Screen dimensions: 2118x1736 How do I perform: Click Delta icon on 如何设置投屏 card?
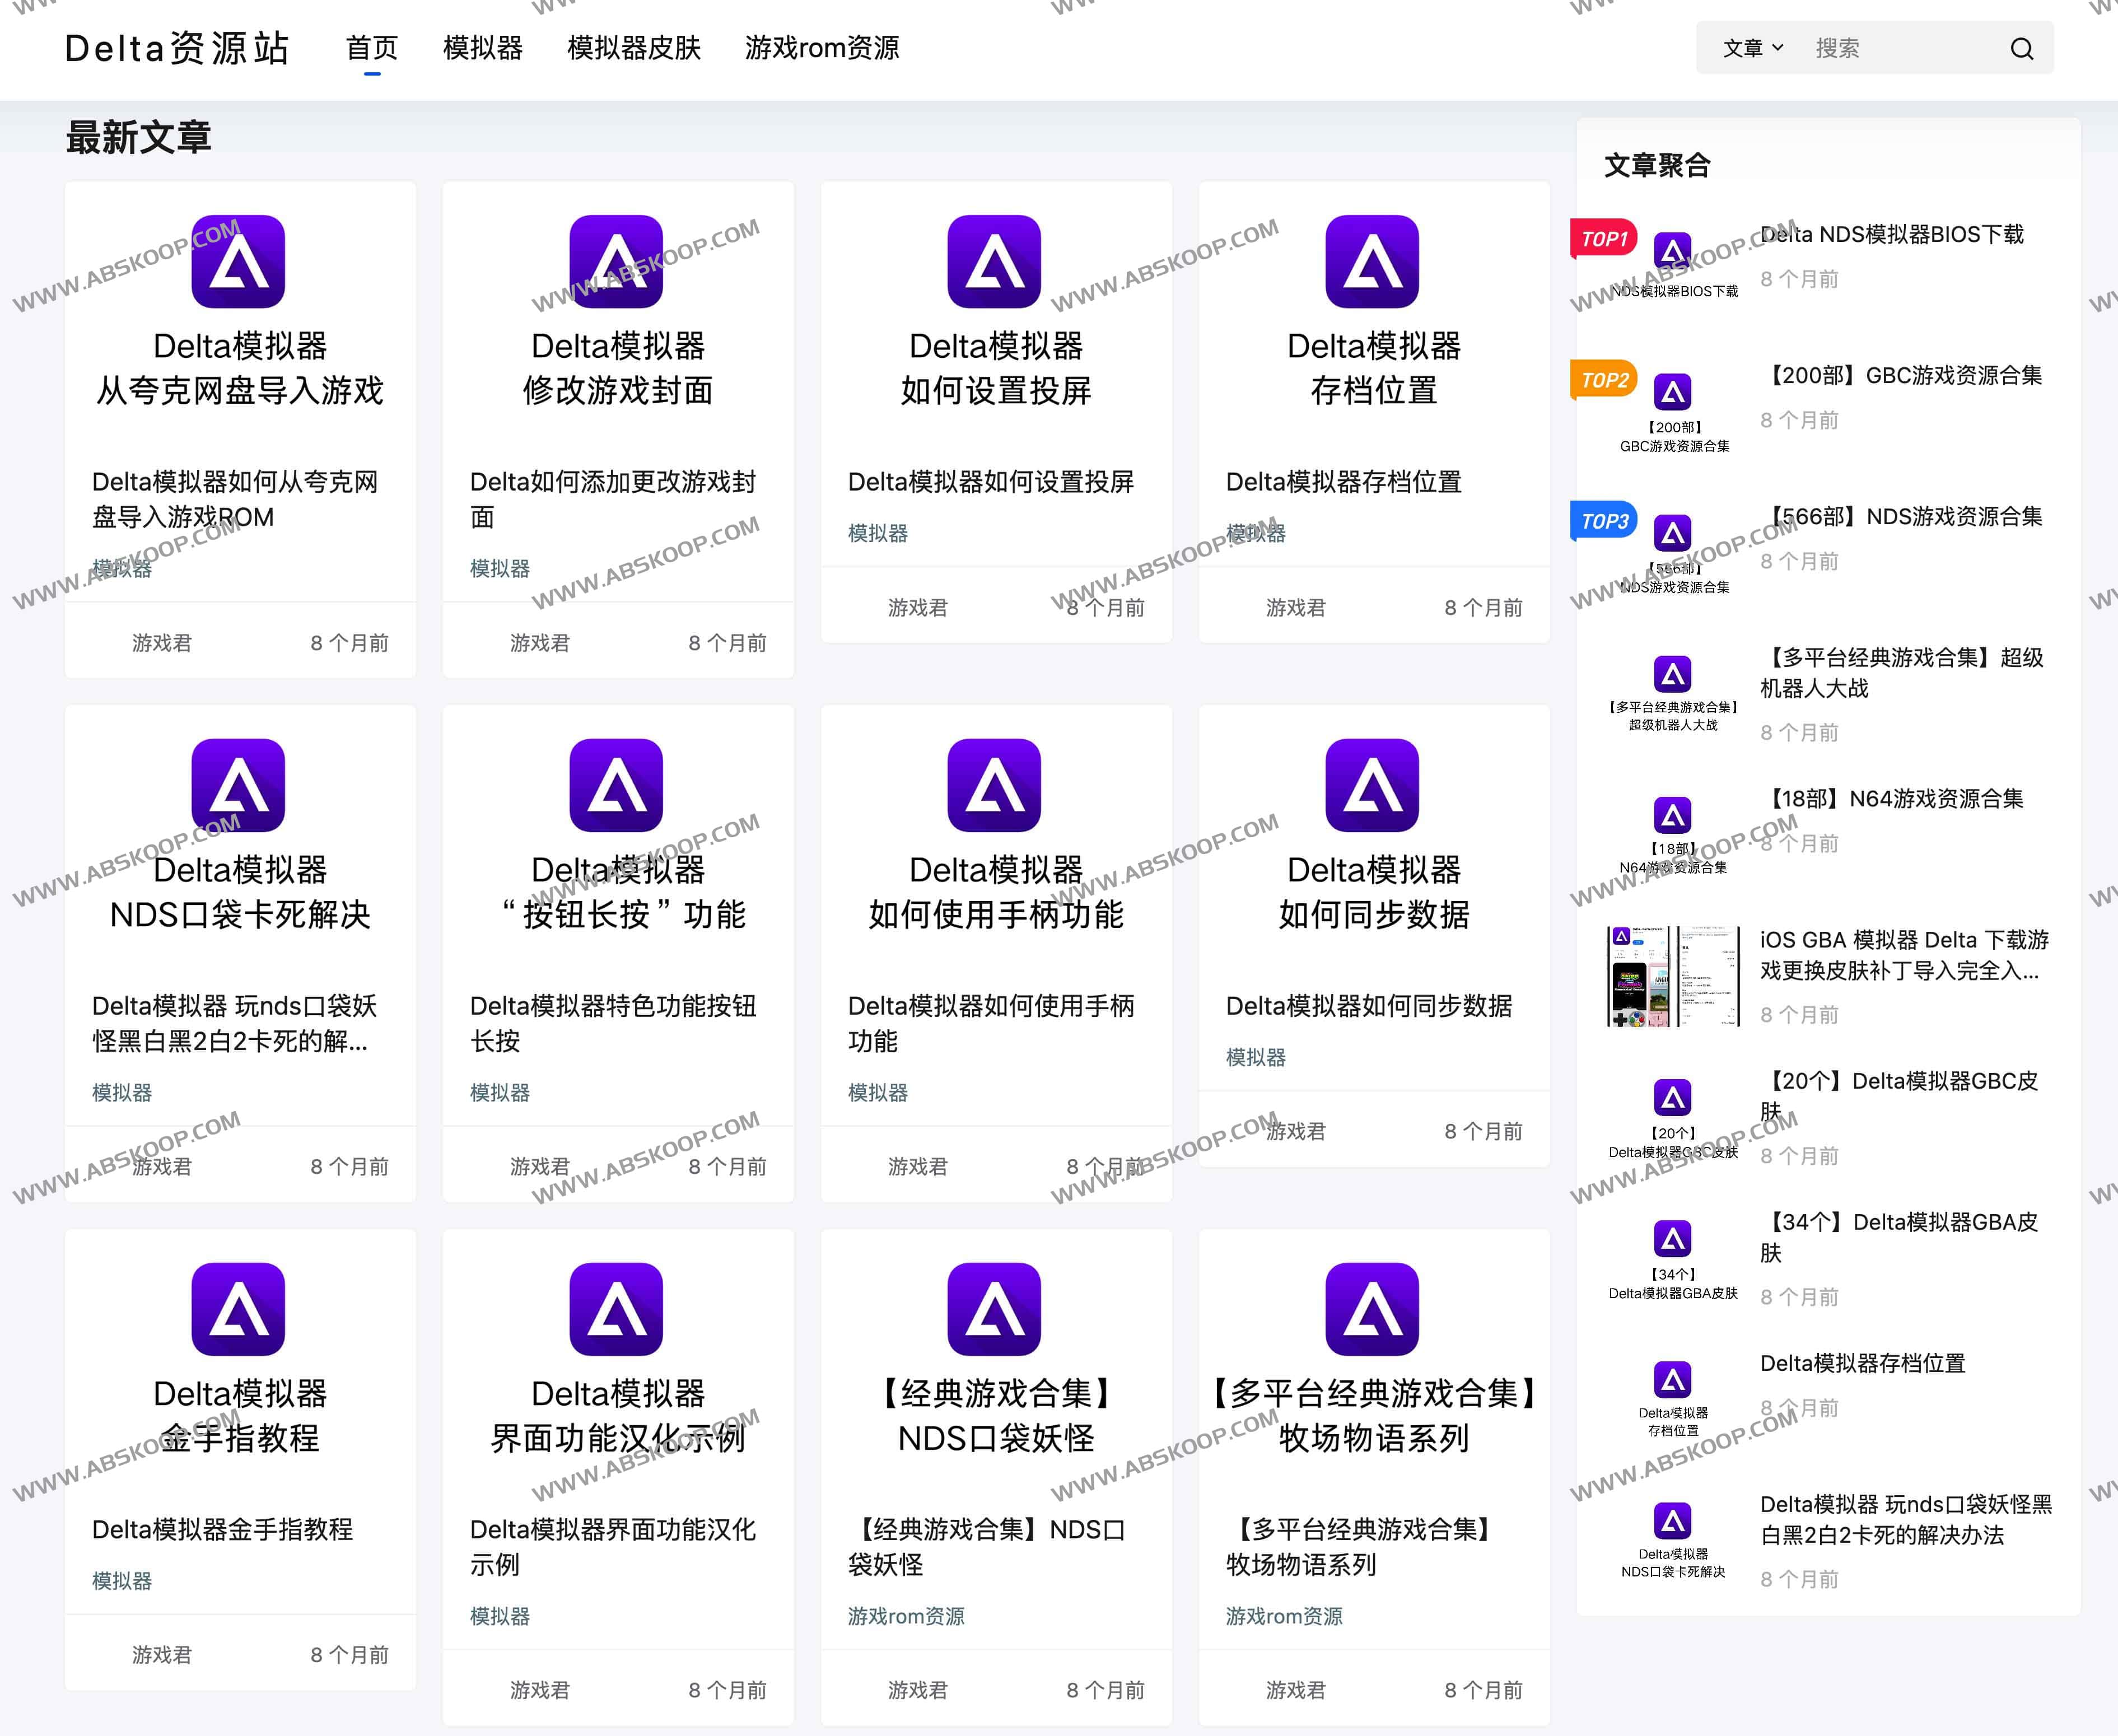(x=994, y=261)
